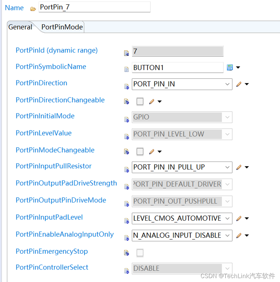The width and height of the screenshot is (280, 282).
Task: Click the icon before PortPinInputPadLevel dropdown
Action: [127, 221]
